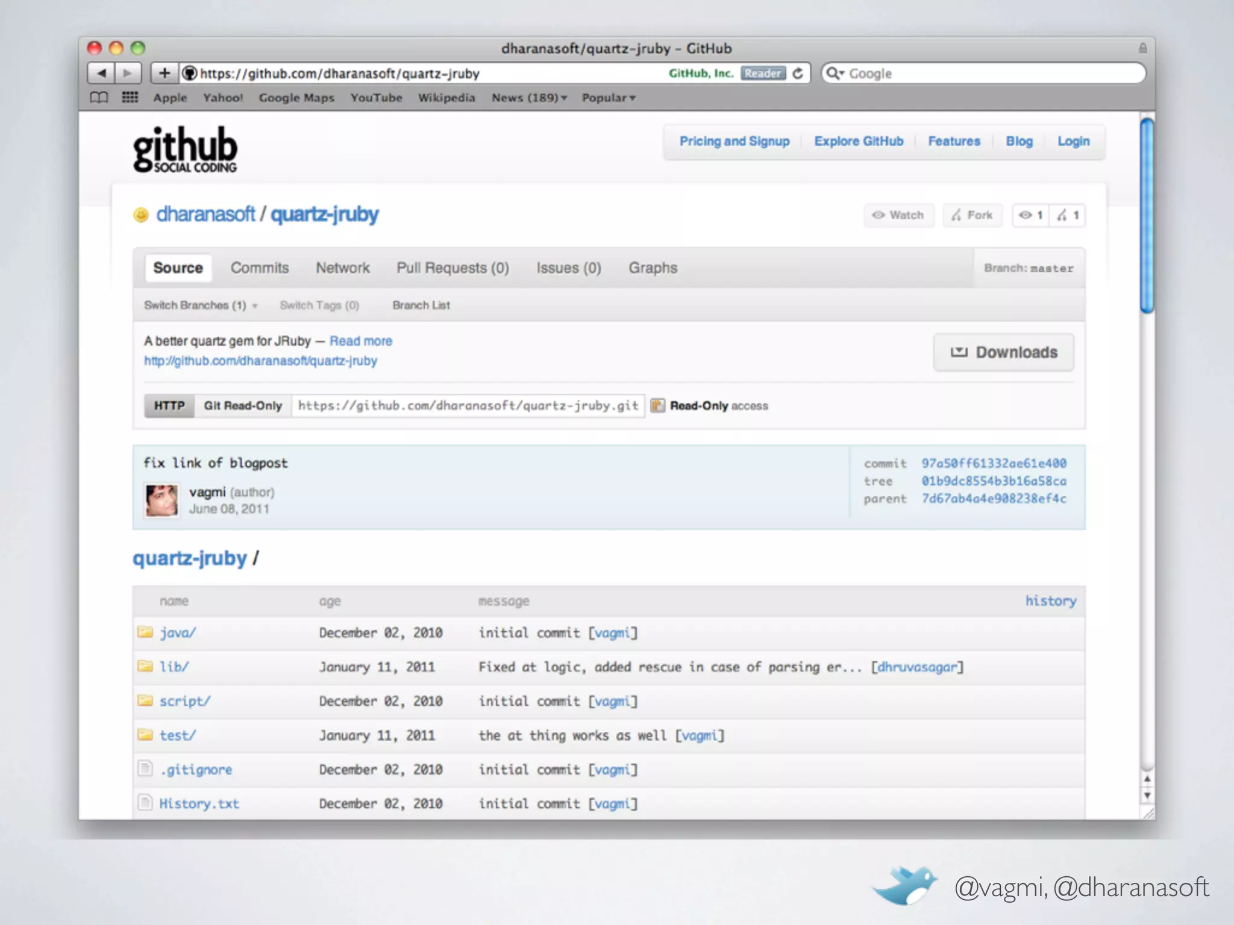Image resolution: width=1234 pixels, height=925 pixels.
Task: Toggle the Reader button in address bar
Action: click(763, 73)
